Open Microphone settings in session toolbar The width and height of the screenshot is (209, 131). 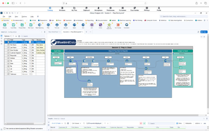[99, 9]
